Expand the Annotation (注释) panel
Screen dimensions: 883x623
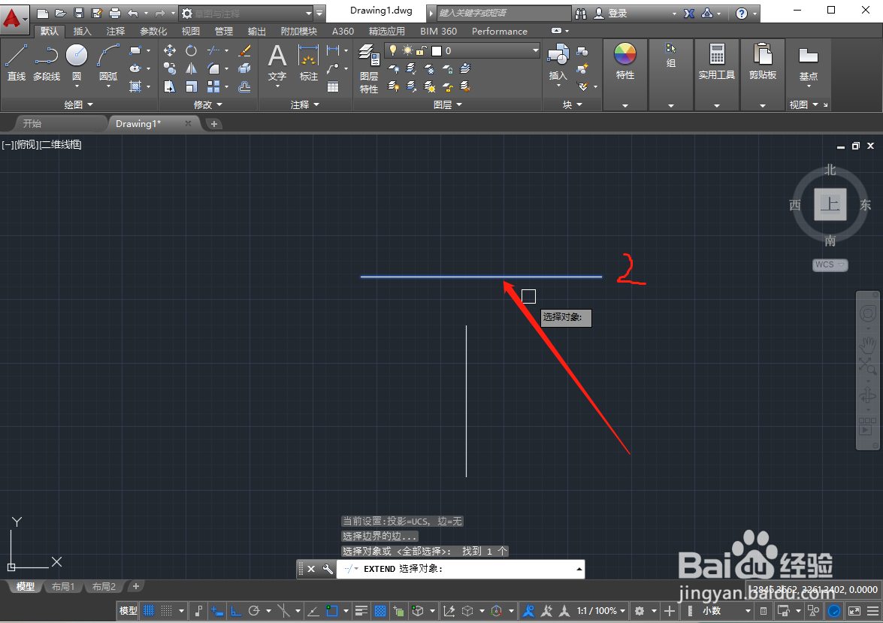(x=304, y=104)
